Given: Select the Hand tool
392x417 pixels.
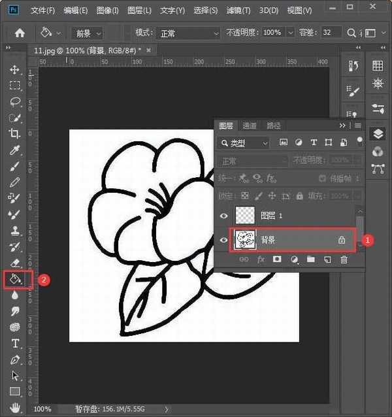Looking at the screenshot, I should pos(14,408).
